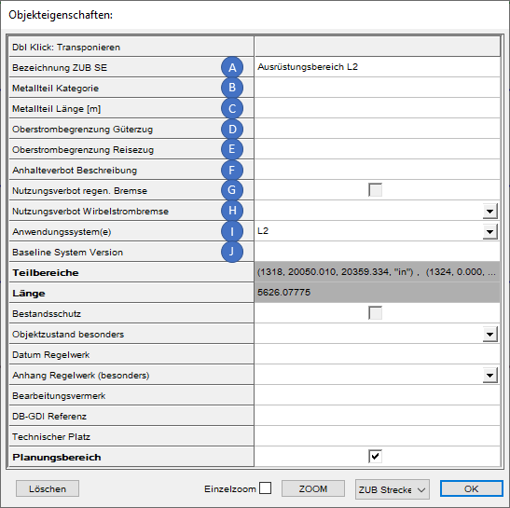Click circle marker D beside Oberstrombegrenzung Güterzug
Image resolution: width=510 pixels, height=508 pixels.
point(232,130)
